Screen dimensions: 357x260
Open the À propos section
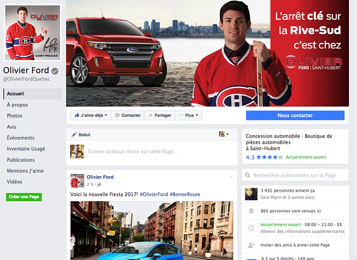coord(17,105)
